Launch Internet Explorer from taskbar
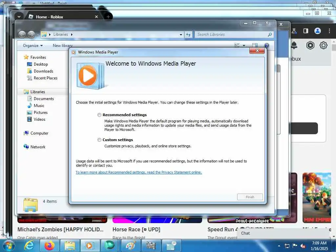 click(29, 246)
